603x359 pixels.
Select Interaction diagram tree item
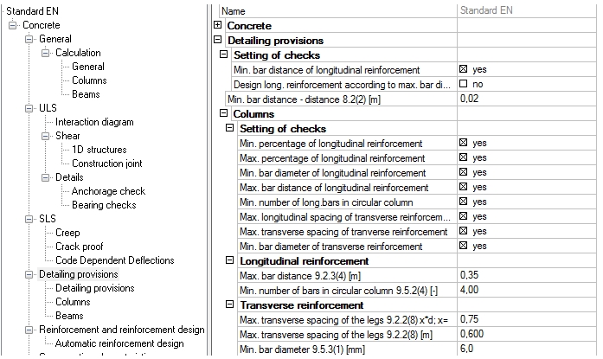tap(94, 122)
